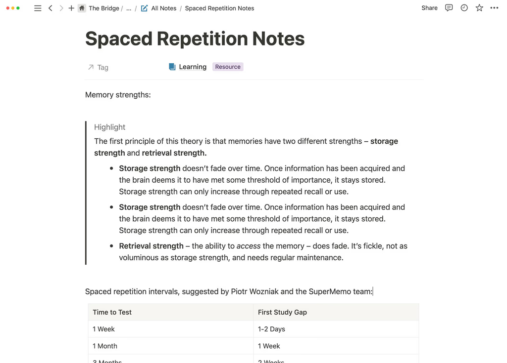Image resolution: width=507 pixels, height=363 pixels.
Task: Go forward with the right arrow
Action: 61,8
